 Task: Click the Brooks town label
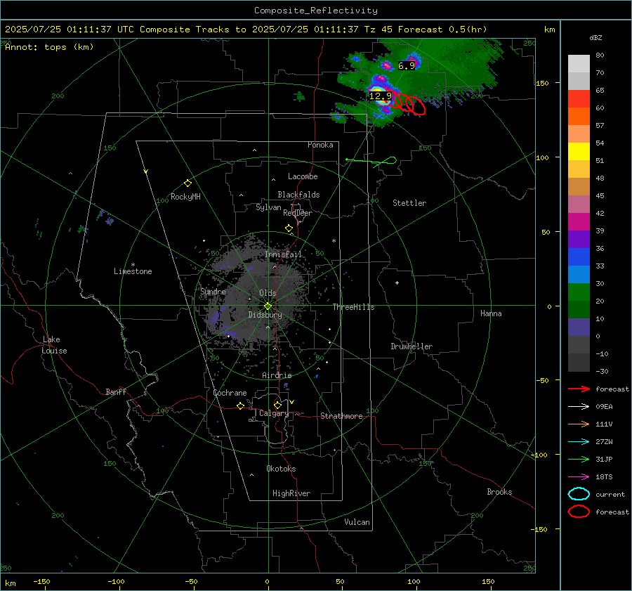(499, 492)
